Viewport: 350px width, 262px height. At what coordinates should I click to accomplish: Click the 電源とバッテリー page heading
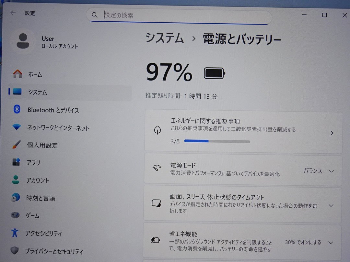[241, 39]
